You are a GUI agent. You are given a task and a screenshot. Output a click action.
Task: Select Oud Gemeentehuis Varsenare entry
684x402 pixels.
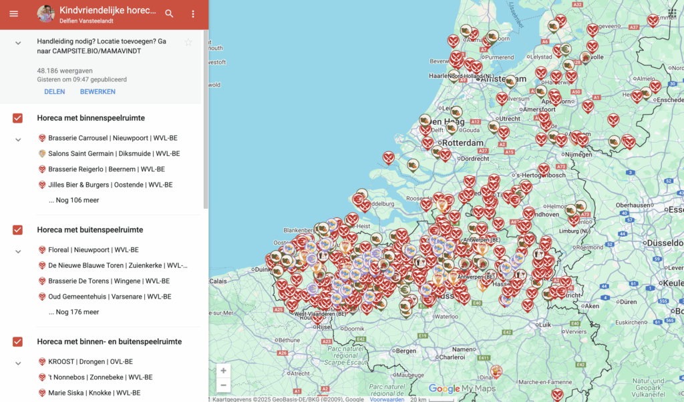coord(109,297)
